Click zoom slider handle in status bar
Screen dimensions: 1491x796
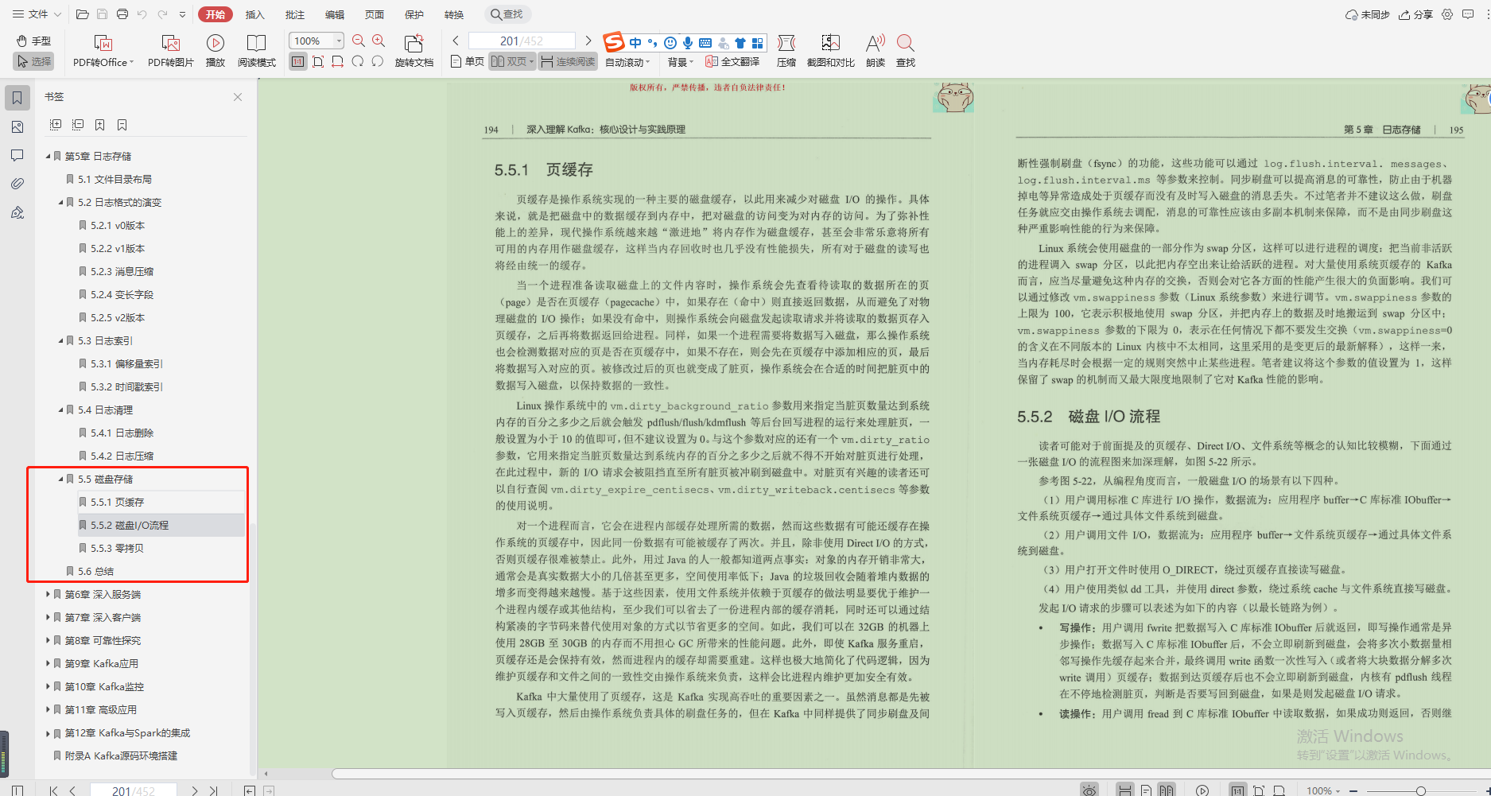(1420, 790)
